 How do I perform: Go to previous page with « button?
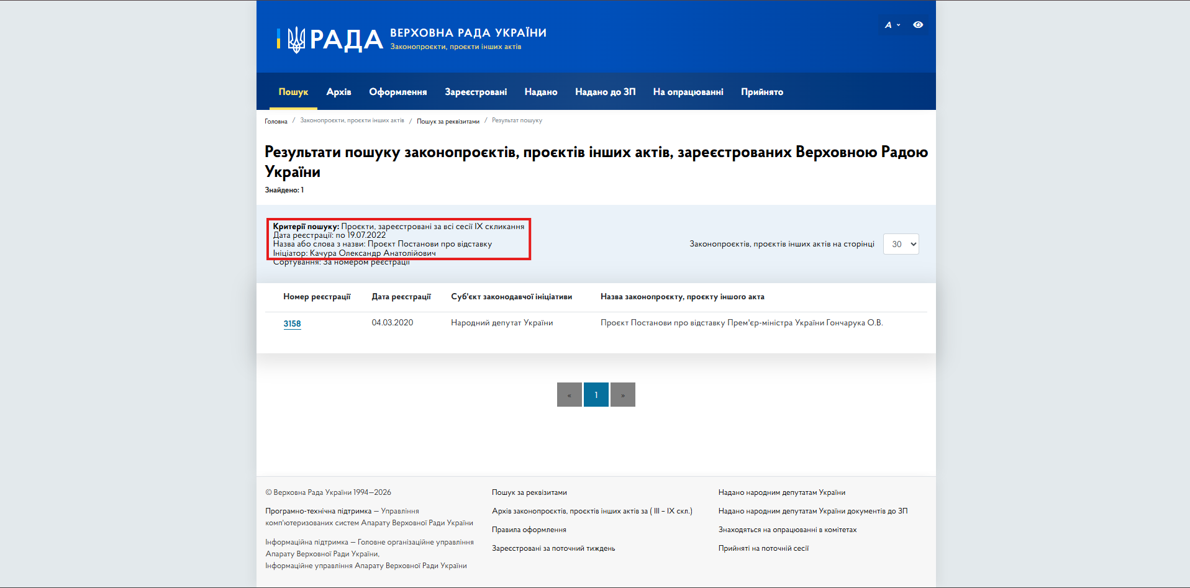(x=570, y=395)
